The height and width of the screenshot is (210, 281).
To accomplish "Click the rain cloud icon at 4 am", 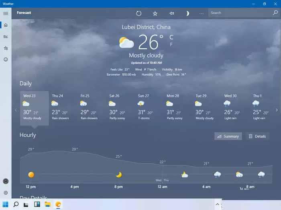I will tap(218, 175).
